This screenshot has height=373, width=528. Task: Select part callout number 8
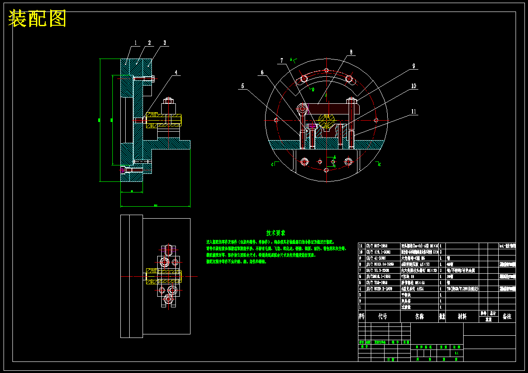tap(351, 52)
